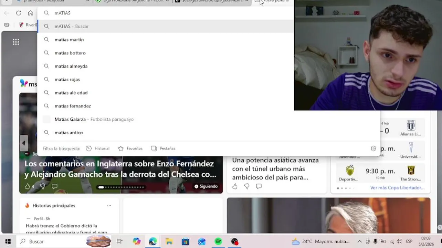Open Microsoft Store from the taskbar

186,241
